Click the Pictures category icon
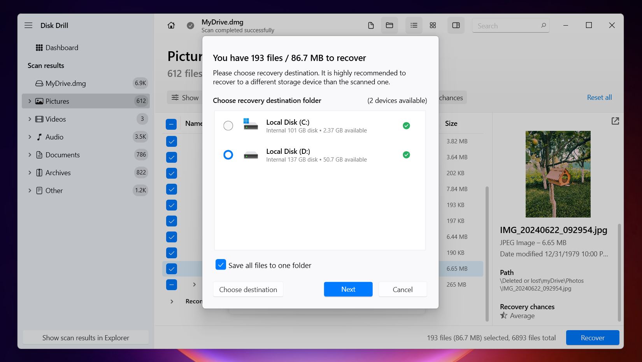This screenshot has width=642, height=362. 39,101
